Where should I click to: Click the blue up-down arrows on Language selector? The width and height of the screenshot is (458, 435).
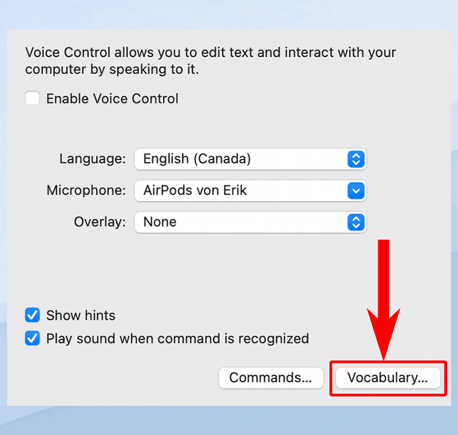tap(356, 159)
